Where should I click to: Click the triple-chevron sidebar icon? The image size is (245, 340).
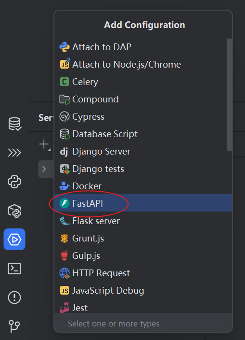(x=14, y=153)
